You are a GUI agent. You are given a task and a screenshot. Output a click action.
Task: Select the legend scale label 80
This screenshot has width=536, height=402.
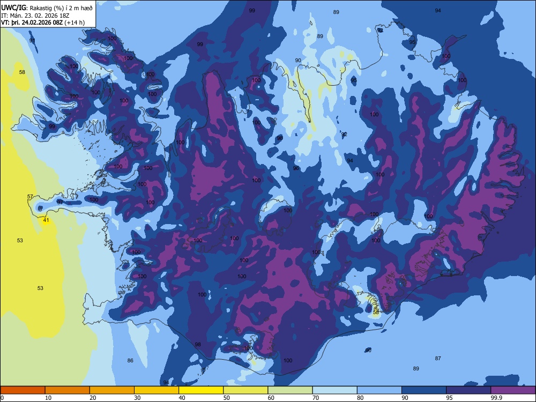pyautogui.click(x=360, y=398)
